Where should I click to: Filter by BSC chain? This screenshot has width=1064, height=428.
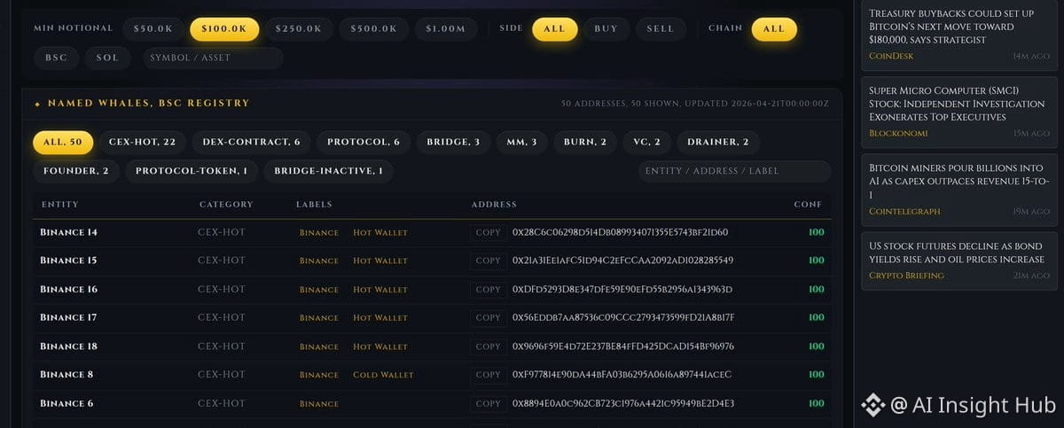(56, 58)
